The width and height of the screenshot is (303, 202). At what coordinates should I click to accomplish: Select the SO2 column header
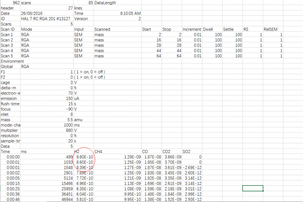tap(192, 152)
